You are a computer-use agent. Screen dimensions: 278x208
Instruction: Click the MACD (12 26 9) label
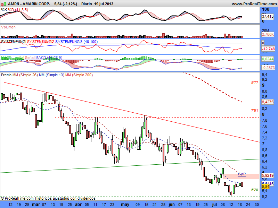point(49,58)
